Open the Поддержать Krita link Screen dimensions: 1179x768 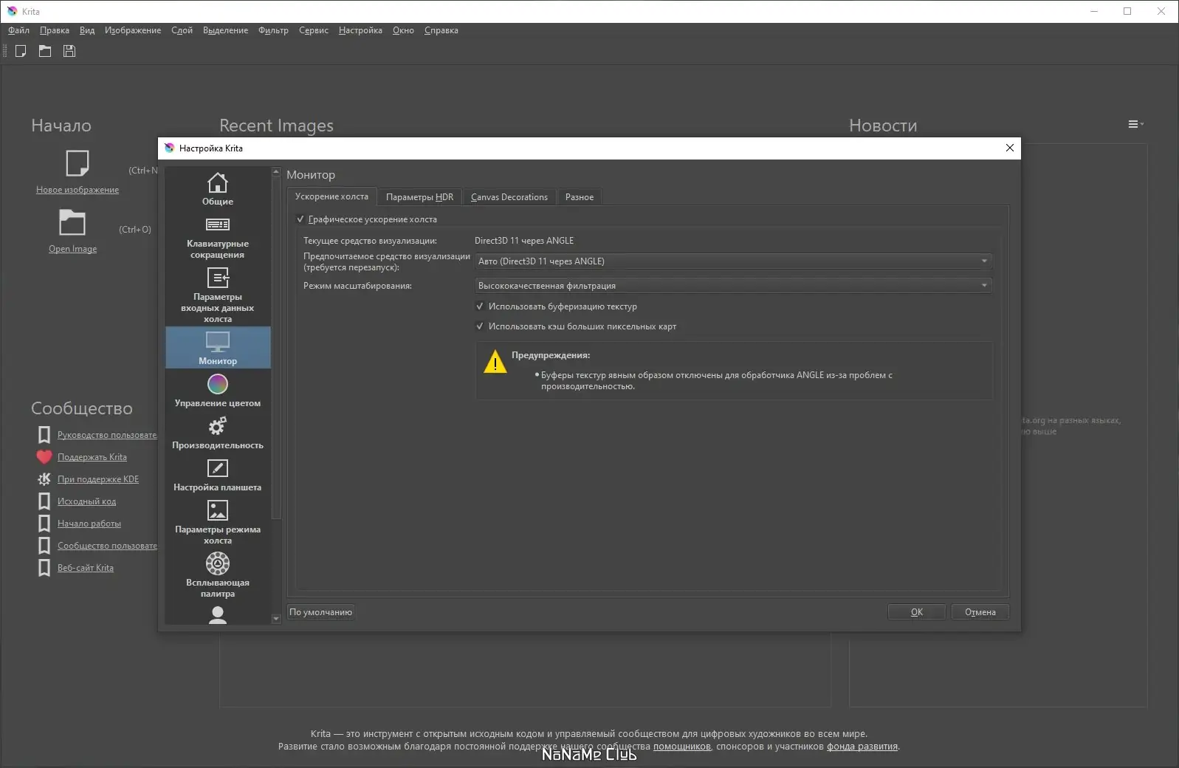tap(92, 457)
